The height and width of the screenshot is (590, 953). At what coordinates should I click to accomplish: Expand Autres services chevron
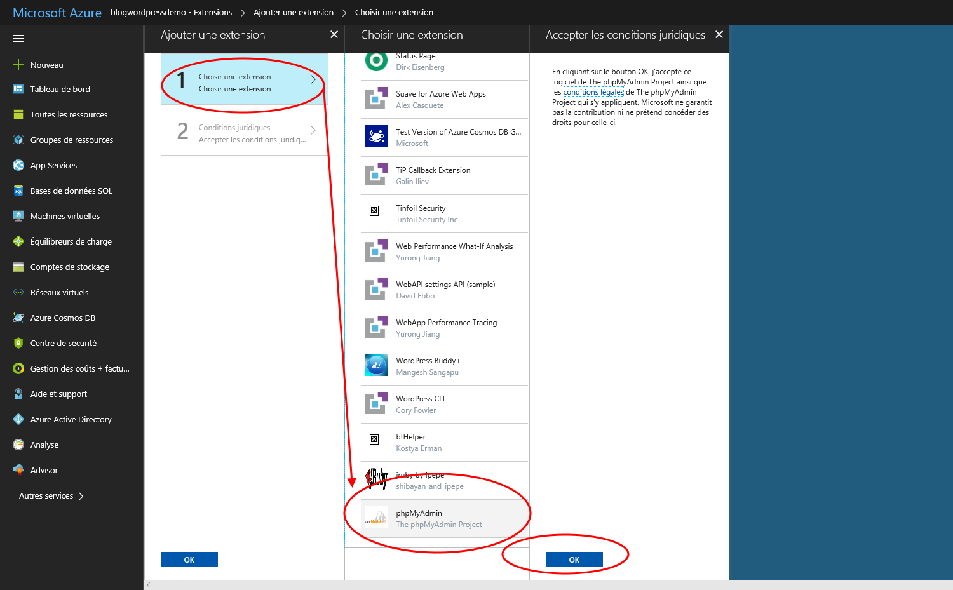[81, 496]
